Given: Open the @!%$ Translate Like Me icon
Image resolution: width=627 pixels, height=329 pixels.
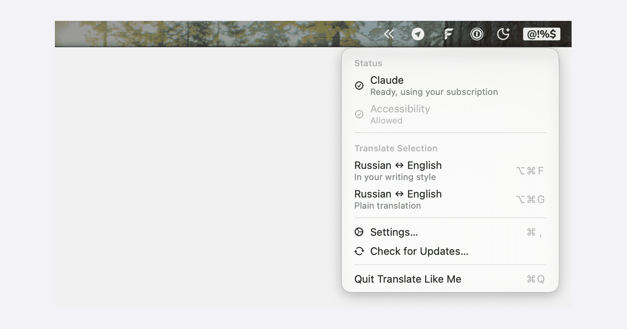Looking at the screenshot, I should tap(542, 34).
